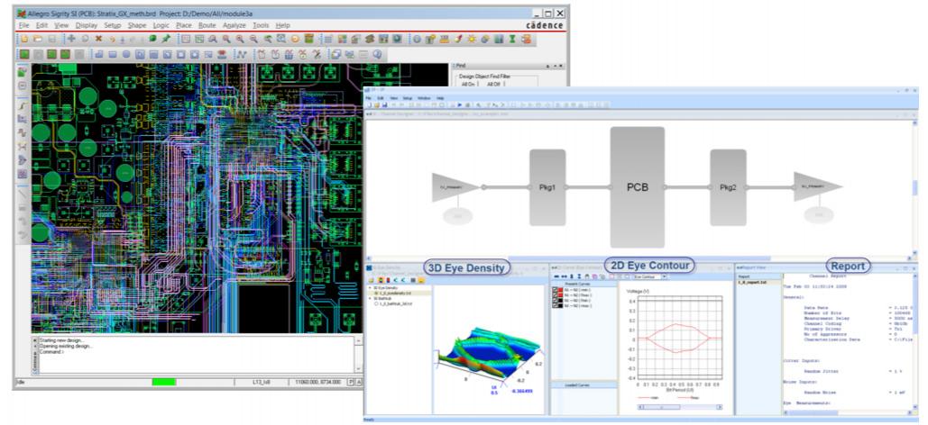Click the console scrollbar down arrow
Image resolution: width=928 pixels, height=425 pixels.
click(357, 369)
